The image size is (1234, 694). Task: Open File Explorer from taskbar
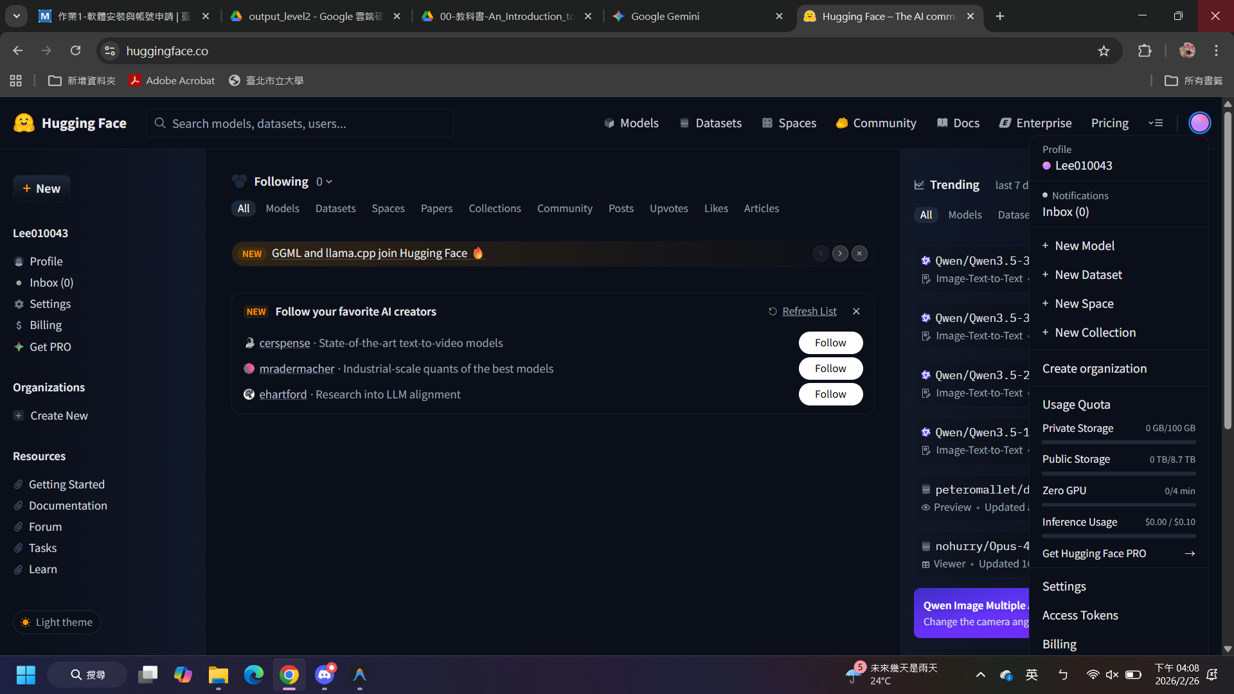pyautogui.click(x=219, y=675)
